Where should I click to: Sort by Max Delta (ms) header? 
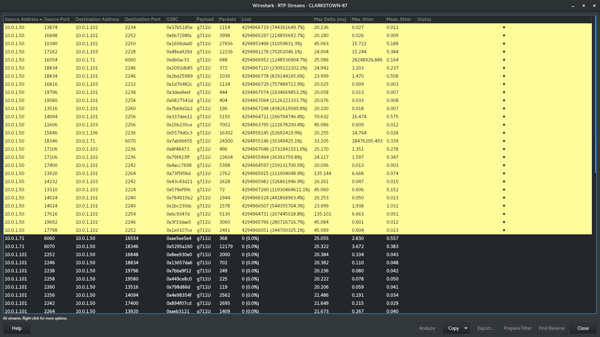pyautogui.click(x=332, y=19)
